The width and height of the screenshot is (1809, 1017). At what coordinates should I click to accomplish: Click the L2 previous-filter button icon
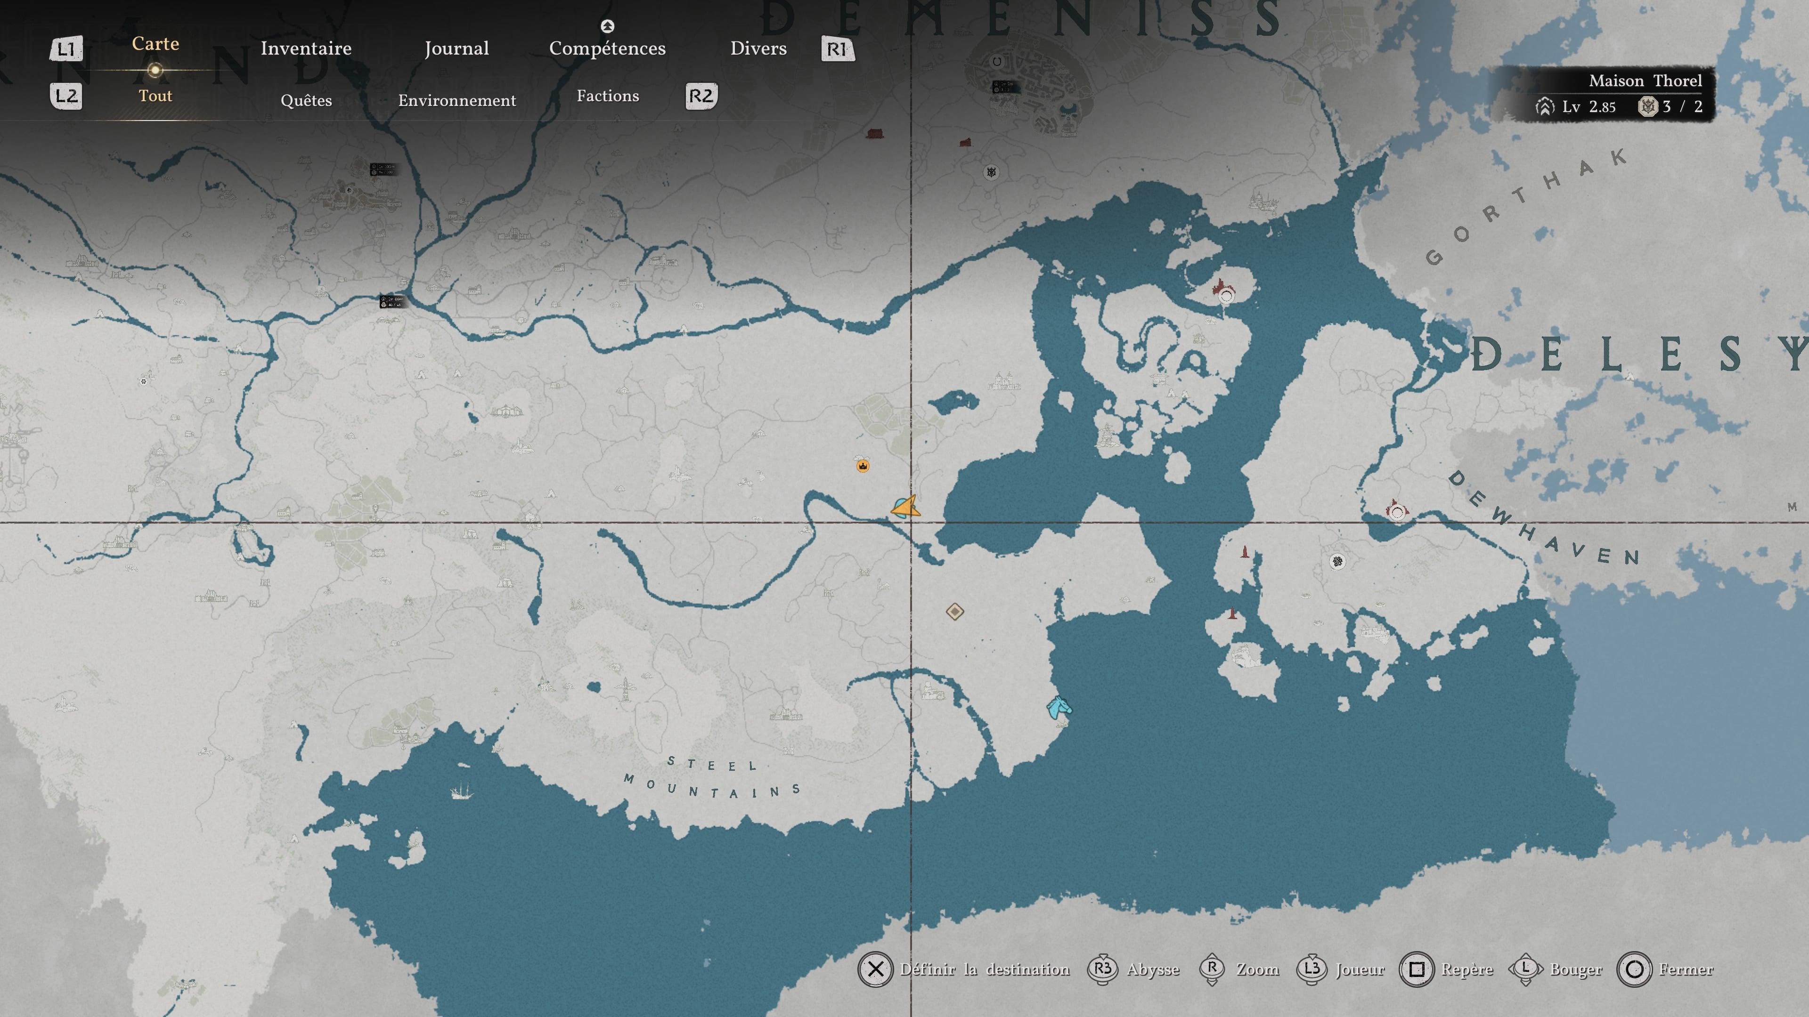pos(66,96)
